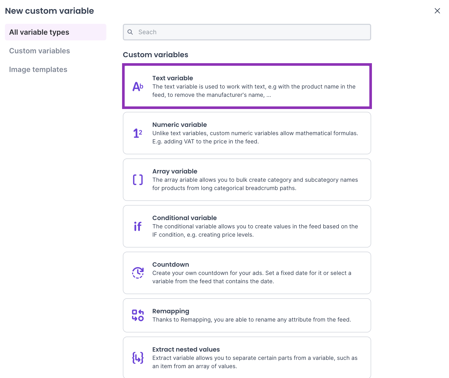Select Extract nested values title
449x378 pixels.
click(x=186, y=350)
